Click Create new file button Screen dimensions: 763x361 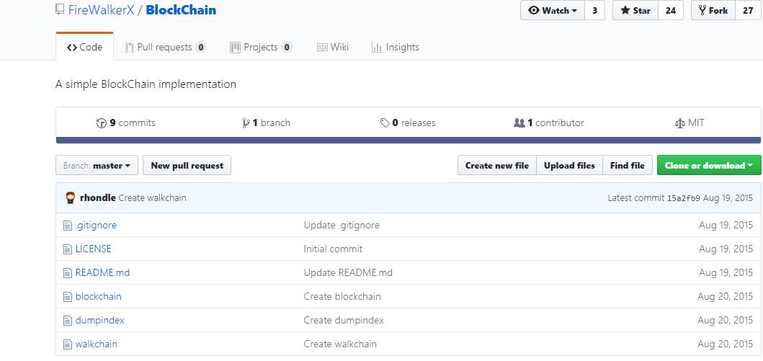(497, 165)
